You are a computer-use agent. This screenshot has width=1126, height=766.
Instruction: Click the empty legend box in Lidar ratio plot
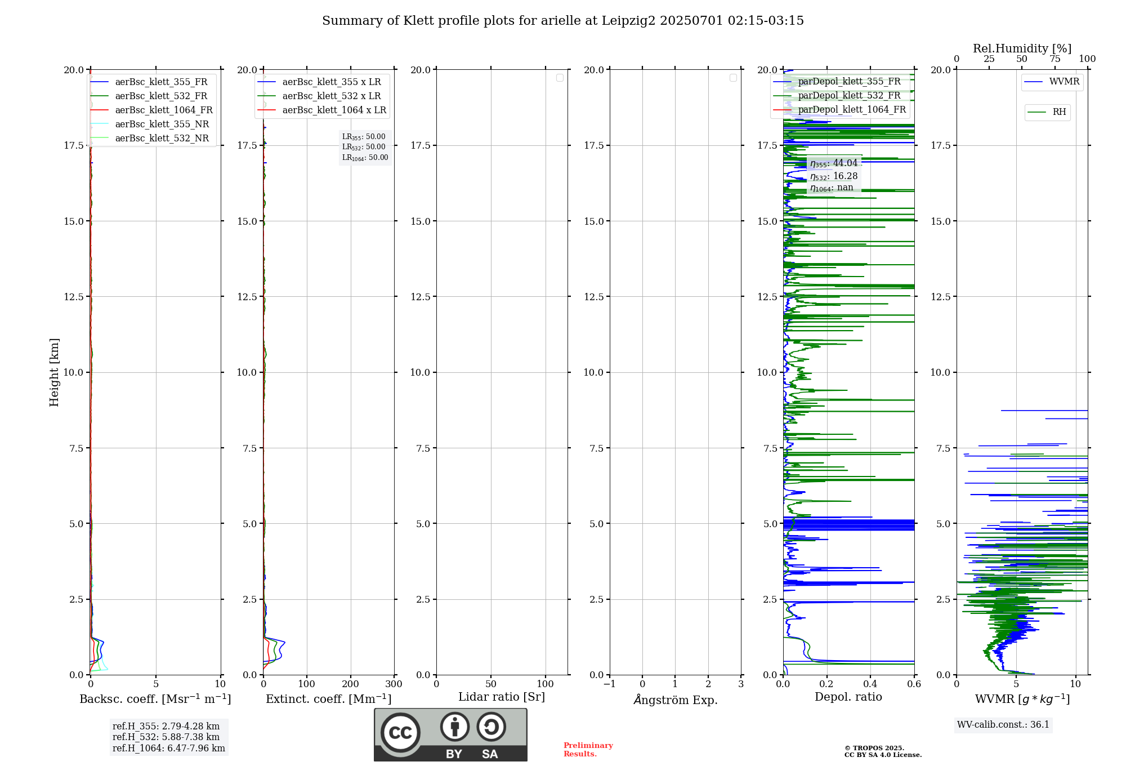click(560, 78)
